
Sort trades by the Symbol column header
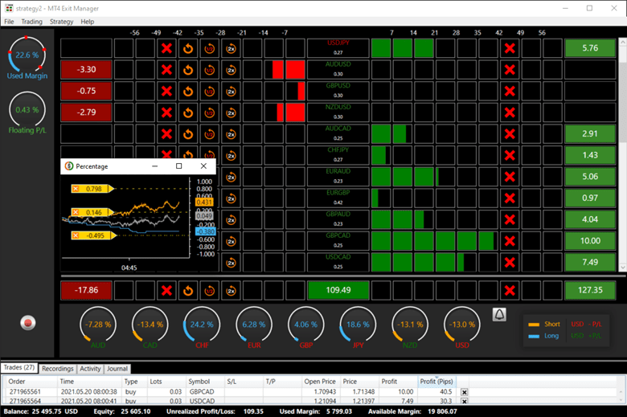(205, 382)
